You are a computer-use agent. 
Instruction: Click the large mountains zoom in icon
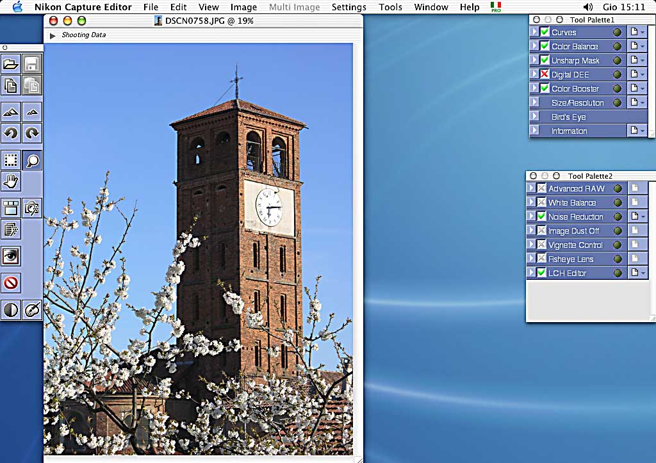click(x=10, y=111)
